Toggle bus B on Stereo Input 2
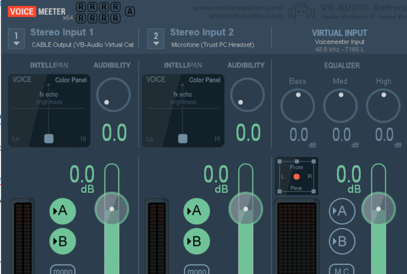The height and width of the screenshot is (274, 407). coord(196,241)
